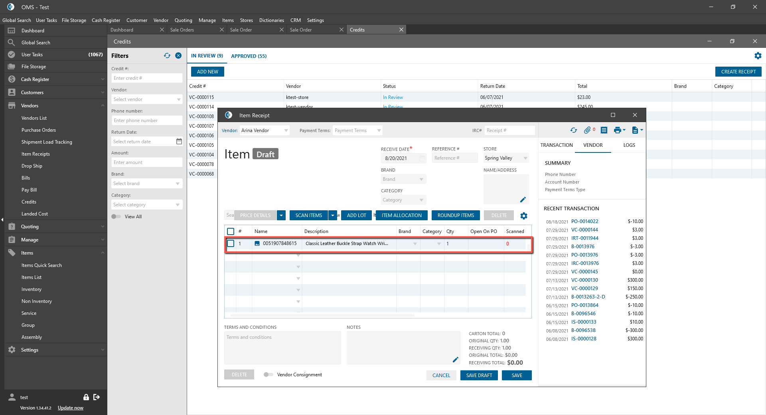Check the checkbox for item row 1

point(231,243)
